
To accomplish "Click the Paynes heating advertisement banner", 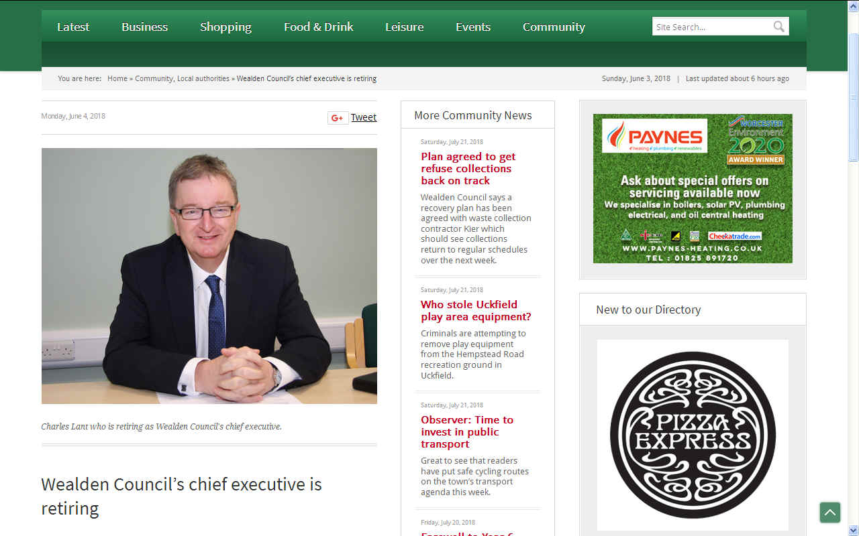I will (x=693, y=188).
